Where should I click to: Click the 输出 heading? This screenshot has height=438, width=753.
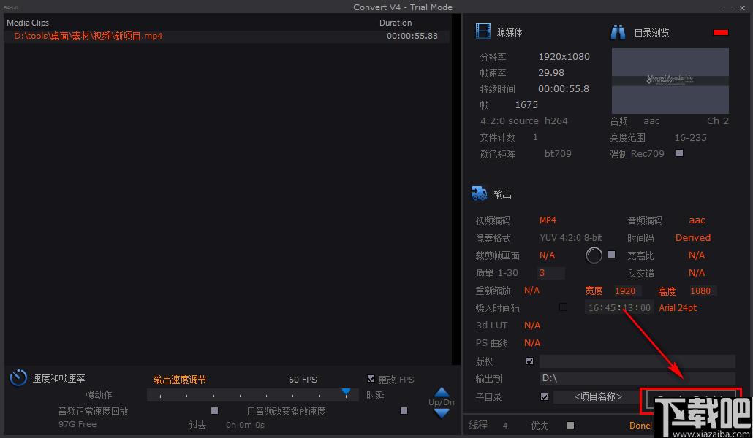(502, 194)
